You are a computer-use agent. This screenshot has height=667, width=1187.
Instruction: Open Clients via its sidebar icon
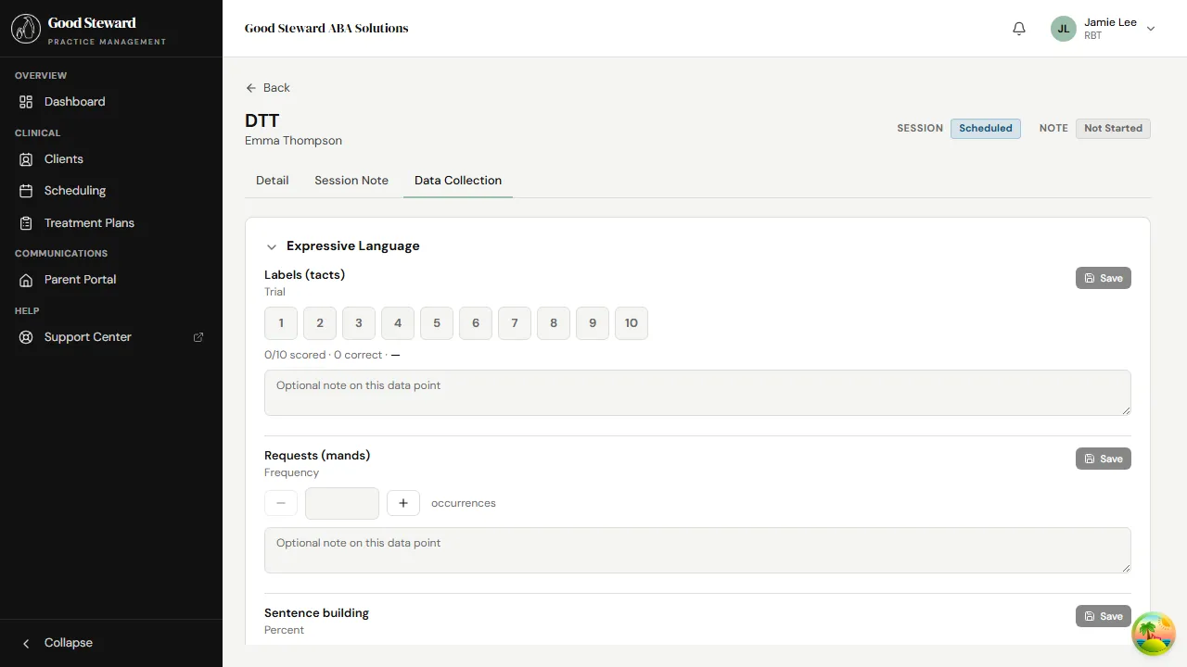26,159
